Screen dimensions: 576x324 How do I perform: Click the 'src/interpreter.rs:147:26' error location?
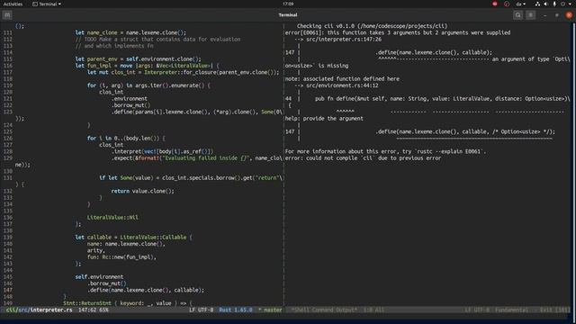tap(344, 40)
